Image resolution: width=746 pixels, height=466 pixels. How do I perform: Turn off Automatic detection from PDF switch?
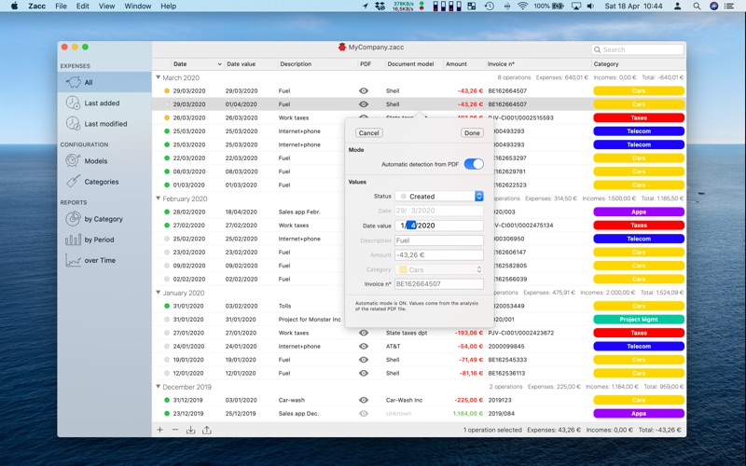tap(474, 164)
